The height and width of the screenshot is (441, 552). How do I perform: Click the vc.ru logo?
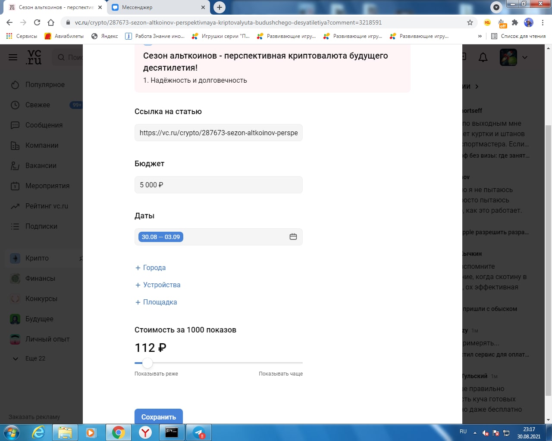coord(34,57)
